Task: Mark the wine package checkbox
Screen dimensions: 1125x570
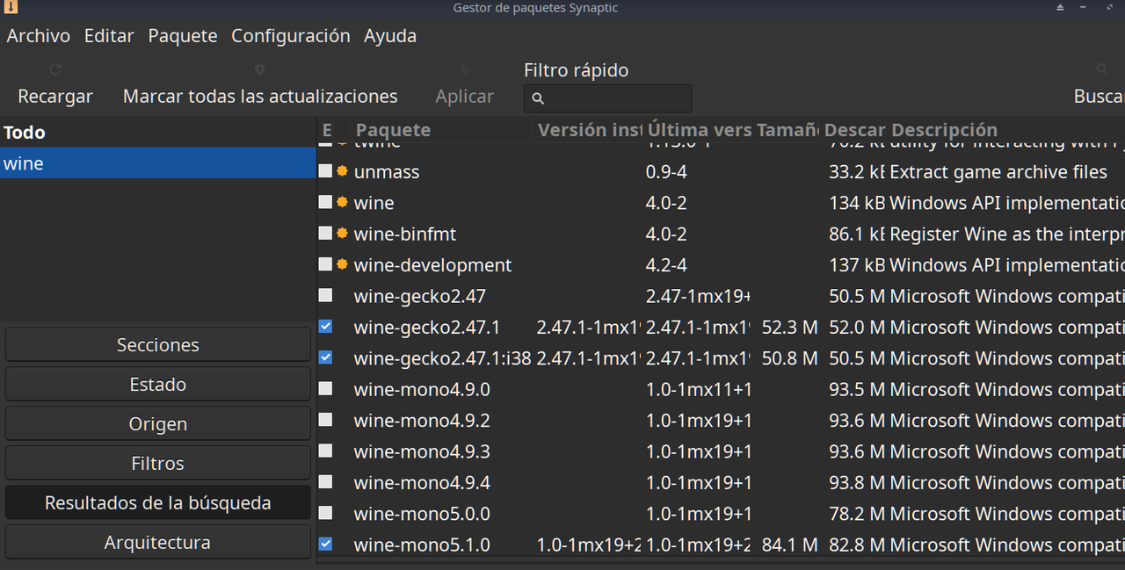Action: (x=325, y=202)
